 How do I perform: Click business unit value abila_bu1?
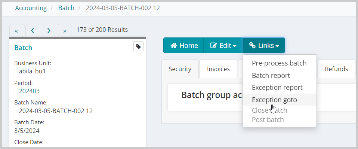tap(32, 71)
